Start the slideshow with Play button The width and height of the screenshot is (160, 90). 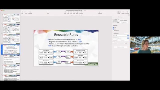click(x=48, y=12)
